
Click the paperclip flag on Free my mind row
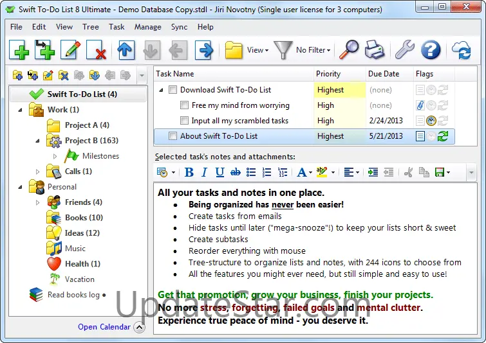tap(420, 105)
